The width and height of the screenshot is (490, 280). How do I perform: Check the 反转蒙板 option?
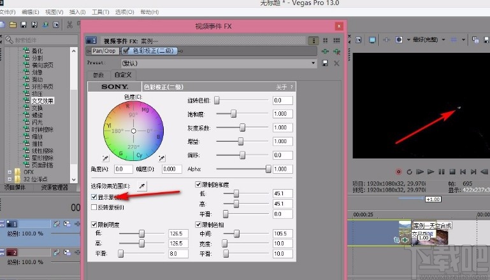94,207
